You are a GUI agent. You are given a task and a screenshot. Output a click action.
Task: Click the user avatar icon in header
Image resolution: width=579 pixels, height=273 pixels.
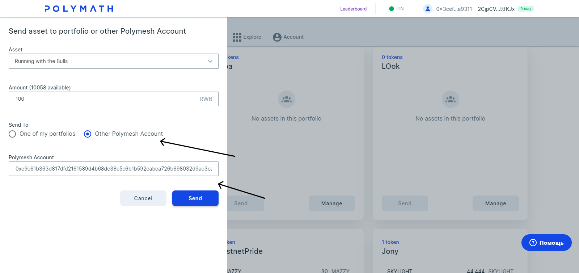click(x=428, y=9)
